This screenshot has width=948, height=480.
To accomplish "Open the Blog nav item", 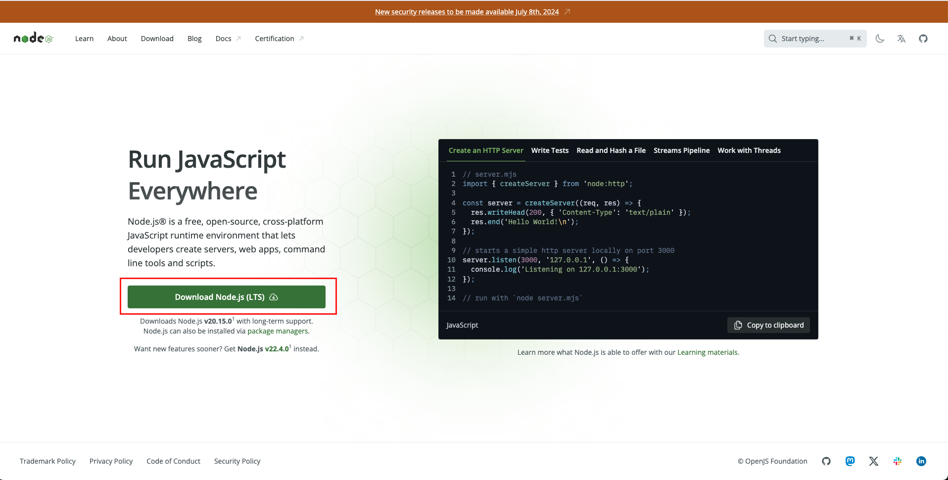I will click(x=194, y=39).
